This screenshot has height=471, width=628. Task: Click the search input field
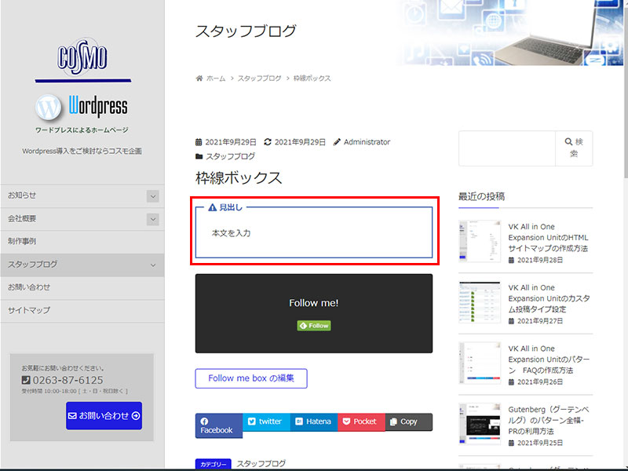pyautogui.click(x=506, y=148)
